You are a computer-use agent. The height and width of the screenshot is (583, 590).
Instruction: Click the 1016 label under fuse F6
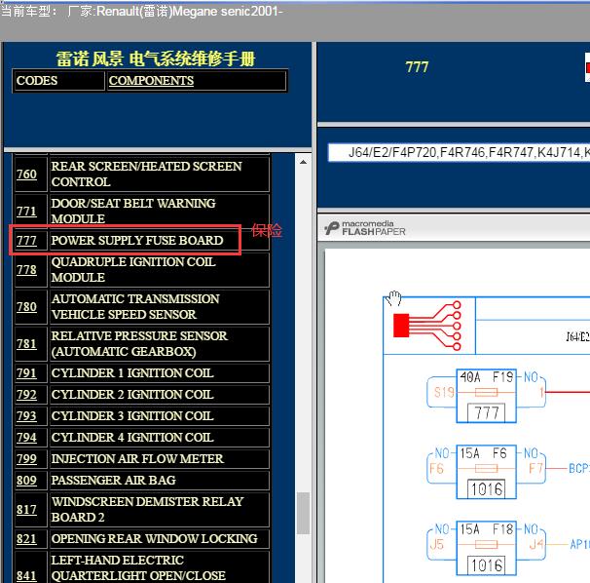pyautogui.click(x=487, y=489)
